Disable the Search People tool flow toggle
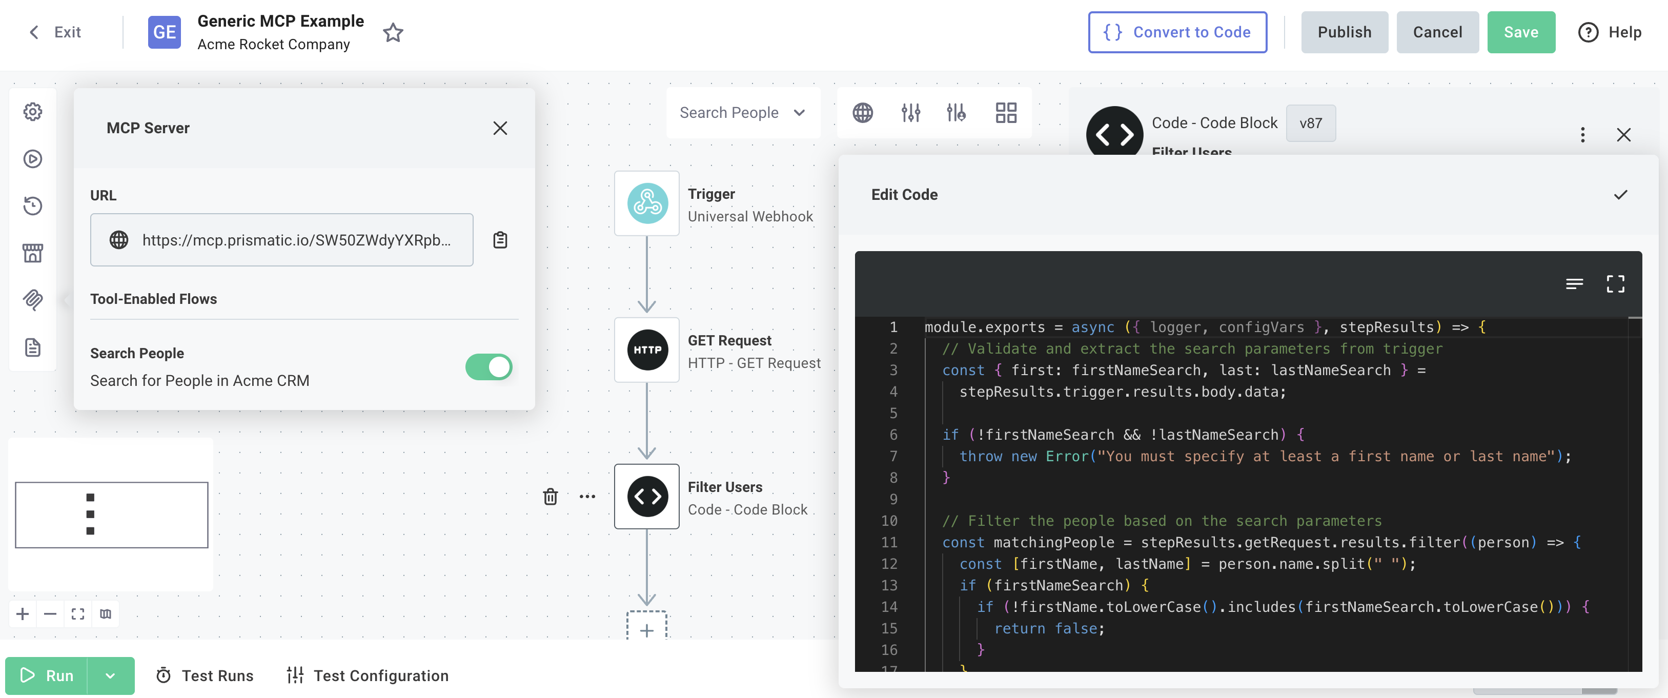 tap(488, 367)
